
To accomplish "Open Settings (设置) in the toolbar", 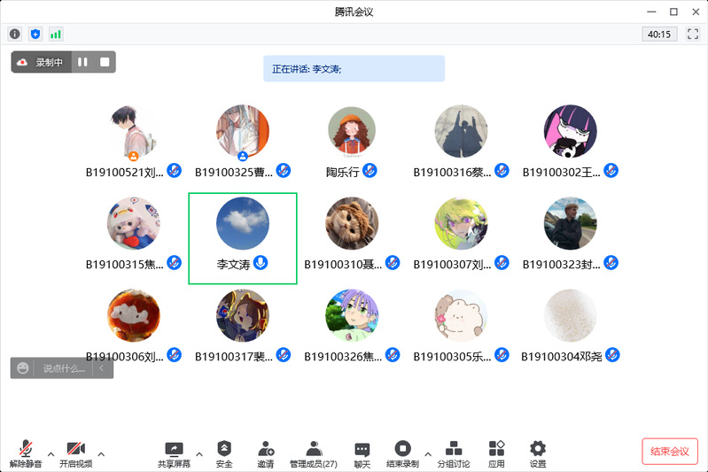I will pyautogui.click(x=538, y=454).
